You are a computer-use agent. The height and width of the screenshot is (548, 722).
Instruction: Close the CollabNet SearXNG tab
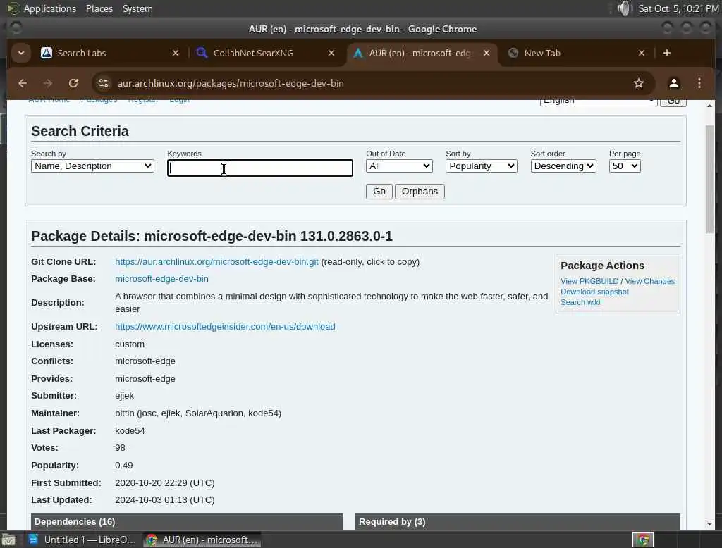pyautogui.click(x=331, y=53)
